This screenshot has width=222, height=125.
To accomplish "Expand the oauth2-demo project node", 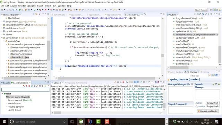I will coord(2,28).
